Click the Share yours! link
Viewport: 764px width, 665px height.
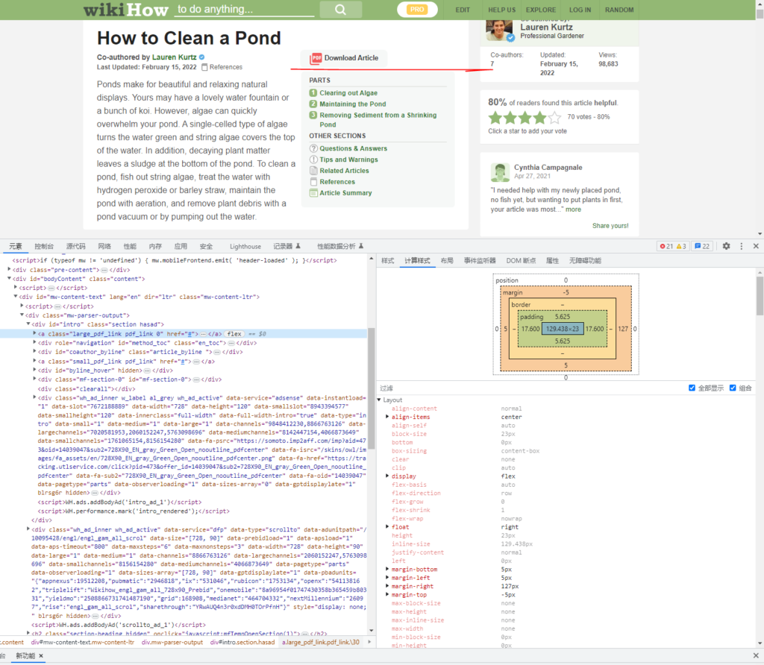click(x=610, y=226)
